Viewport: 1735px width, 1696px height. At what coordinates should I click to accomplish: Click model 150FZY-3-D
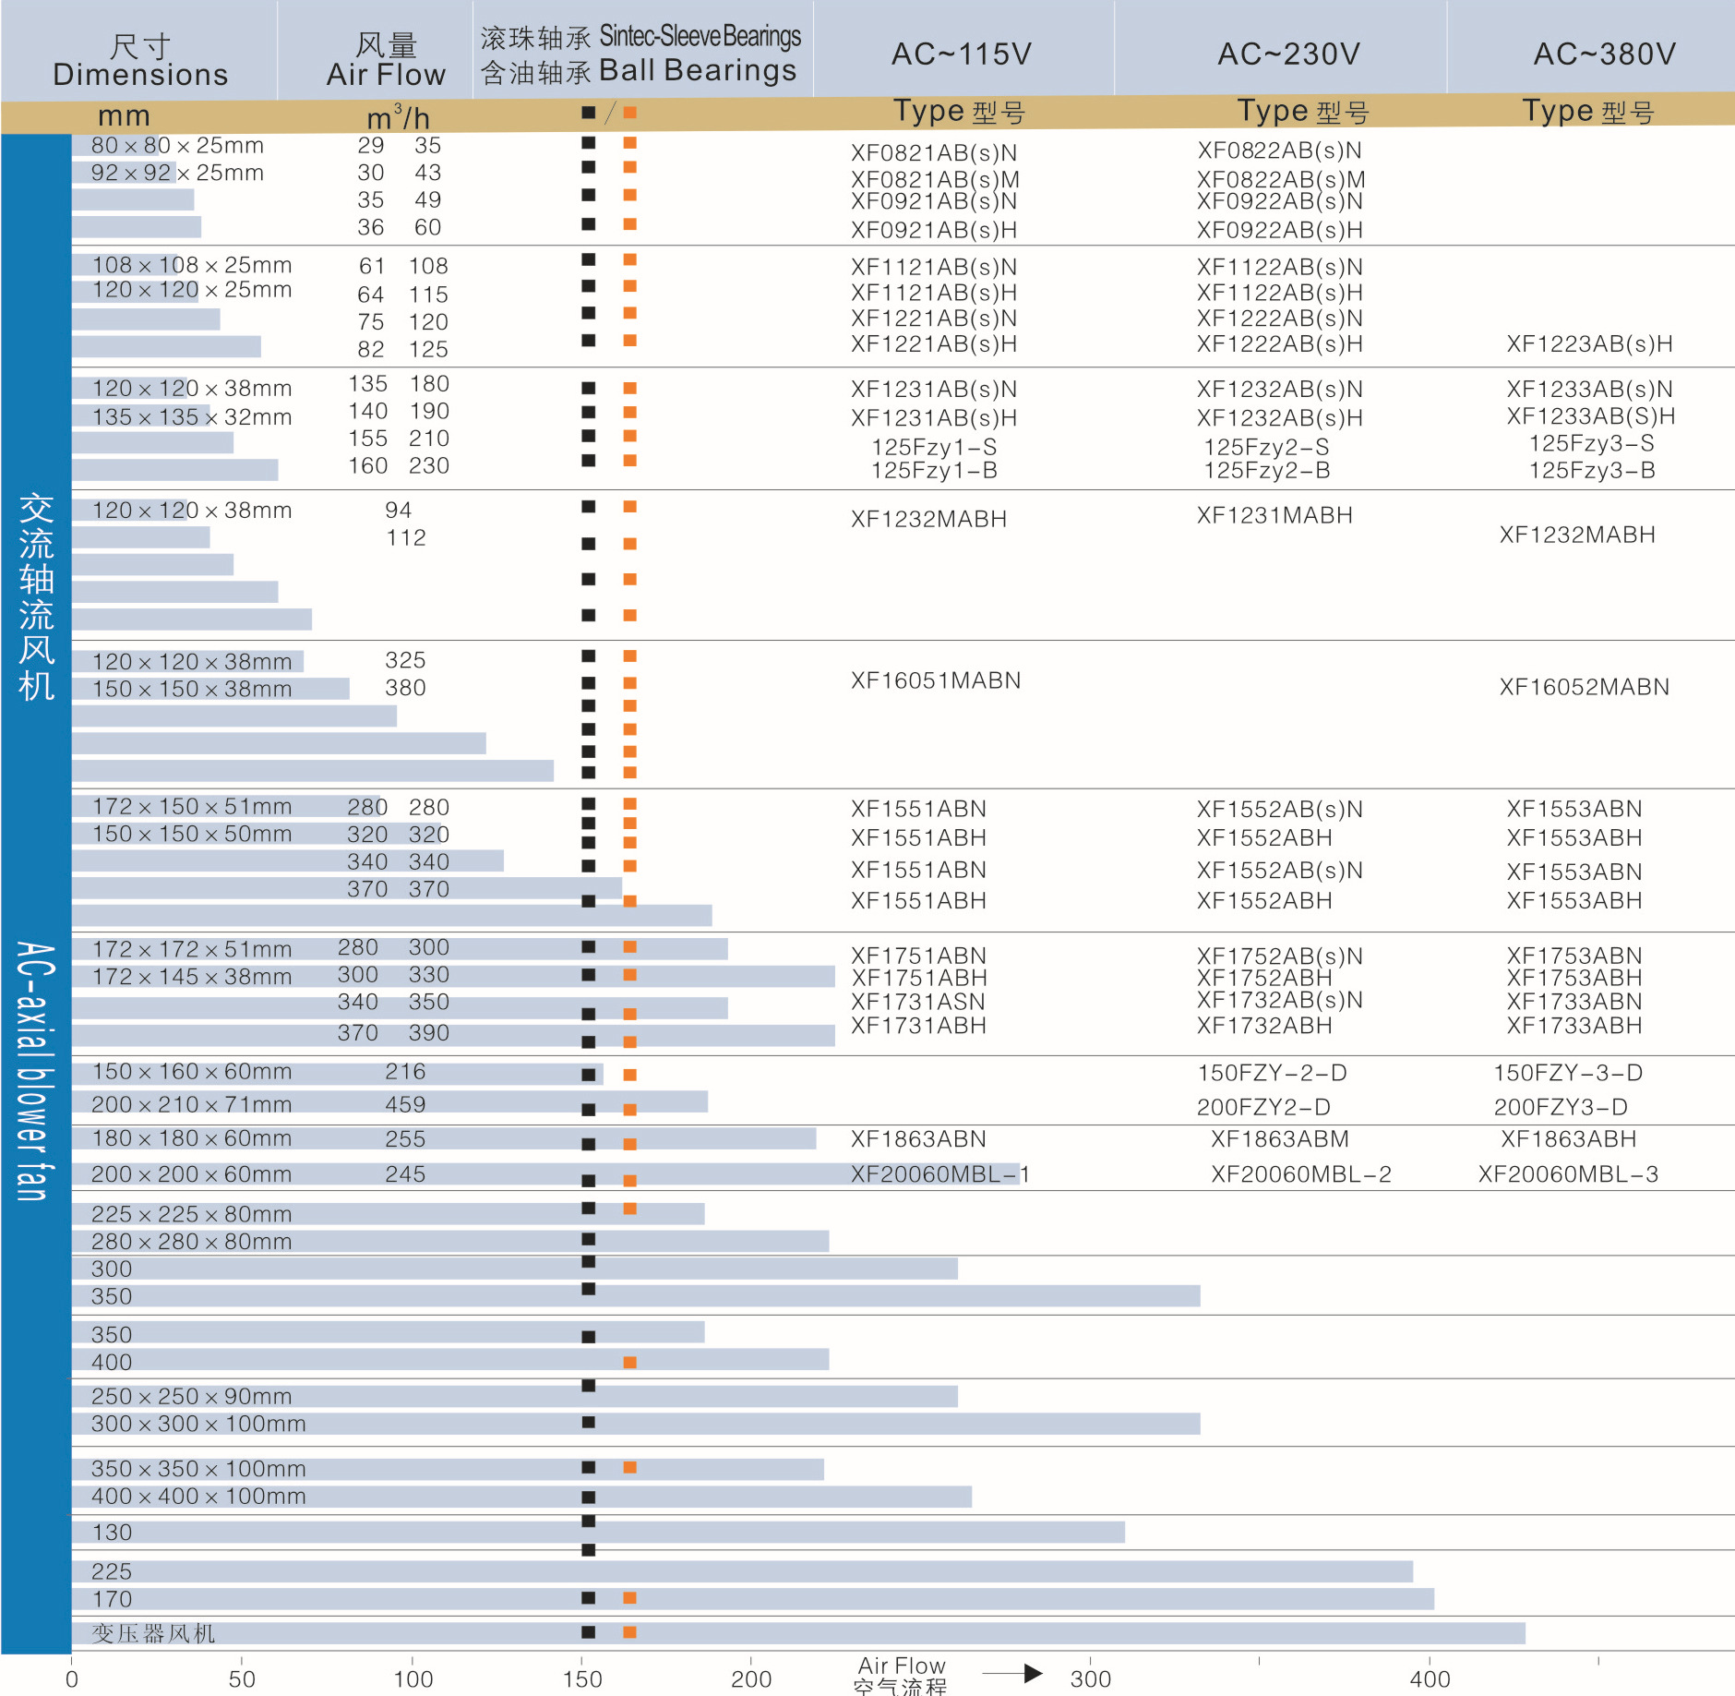[1567, 1073]
